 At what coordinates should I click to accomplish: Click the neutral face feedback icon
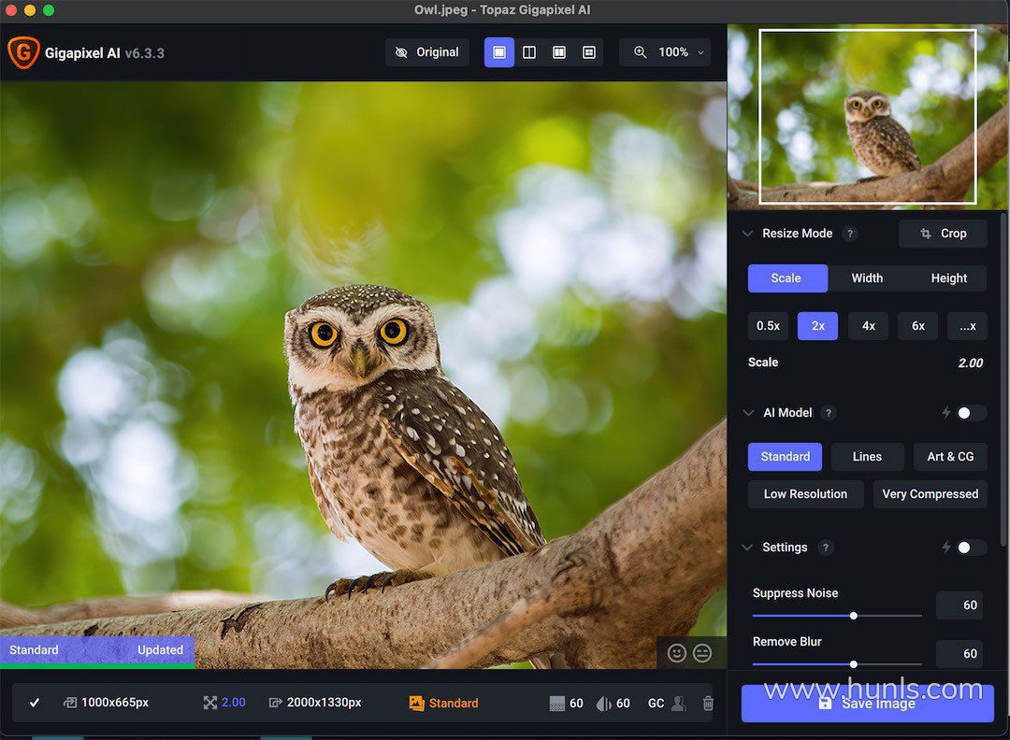coord(702,653)
